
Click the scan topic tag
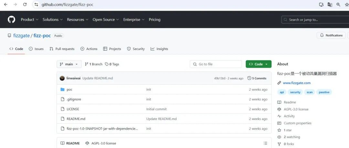click(310, 92)
